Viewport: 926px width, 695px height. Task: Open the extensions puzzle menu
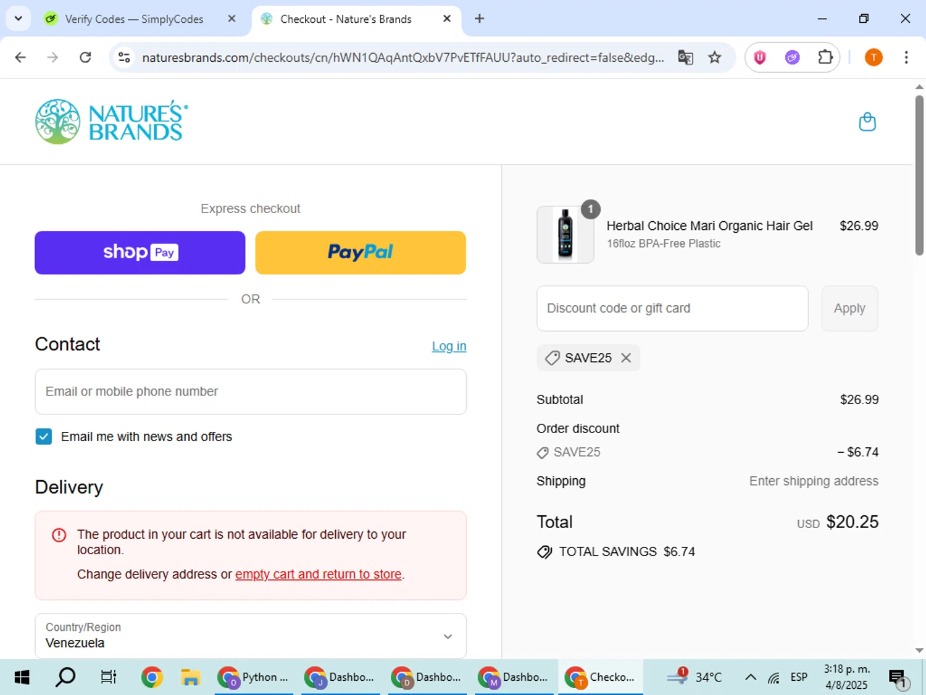(x=825, y=57)
